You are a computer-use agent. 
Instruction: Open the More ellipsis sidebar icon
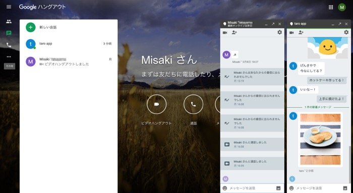point(9,57)
